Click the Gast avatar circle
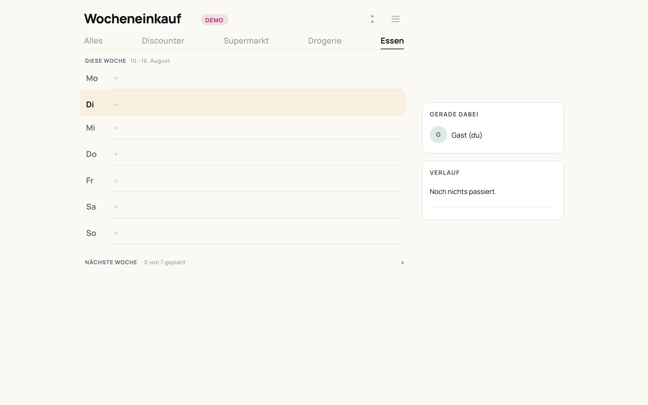 coord(438,135)
